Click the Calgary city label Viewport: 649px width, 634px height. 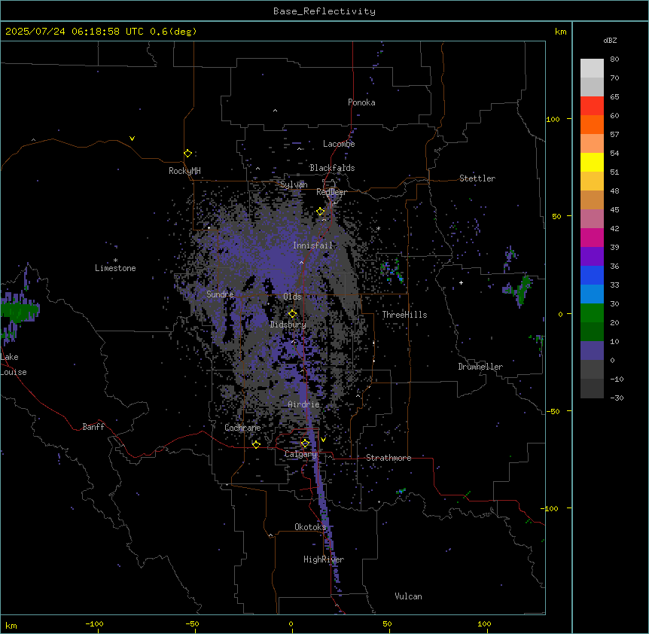pyautogui.click(x=300, y=454)
